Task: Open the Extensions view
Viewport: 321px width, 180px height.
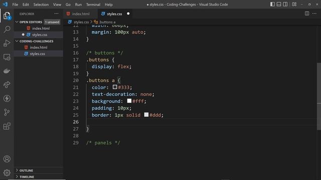Action: 7,126
